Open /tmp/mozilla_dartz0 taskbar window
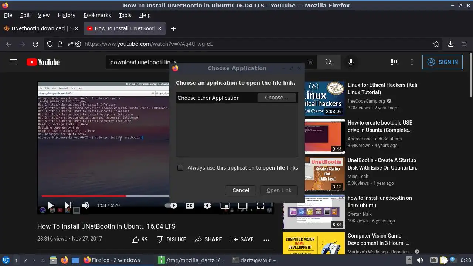 [191, 260]
